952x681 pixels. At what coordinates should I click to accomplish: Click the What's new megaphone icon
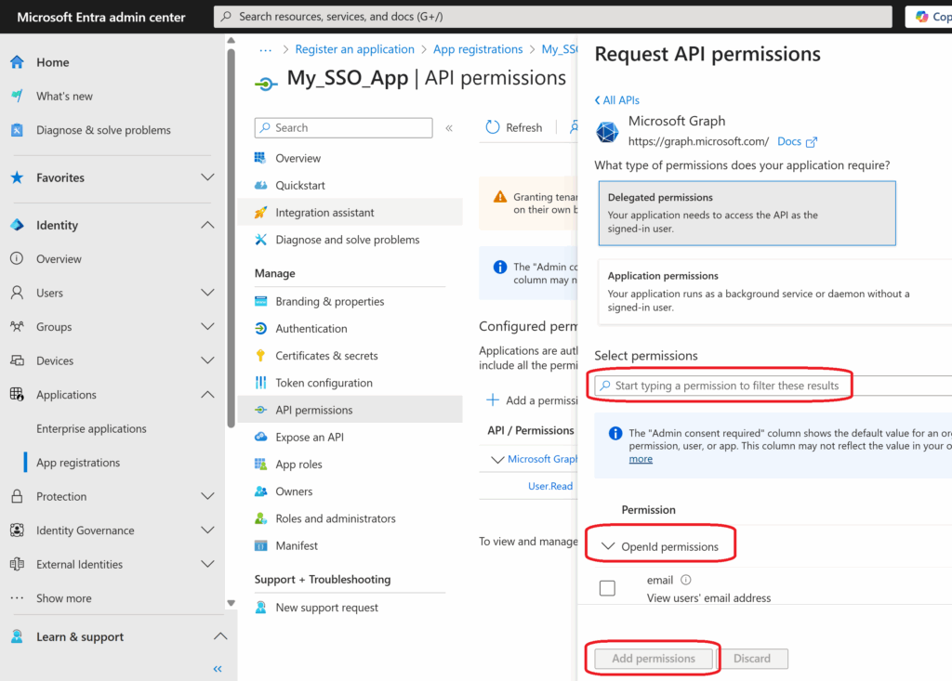click(17, 96)
